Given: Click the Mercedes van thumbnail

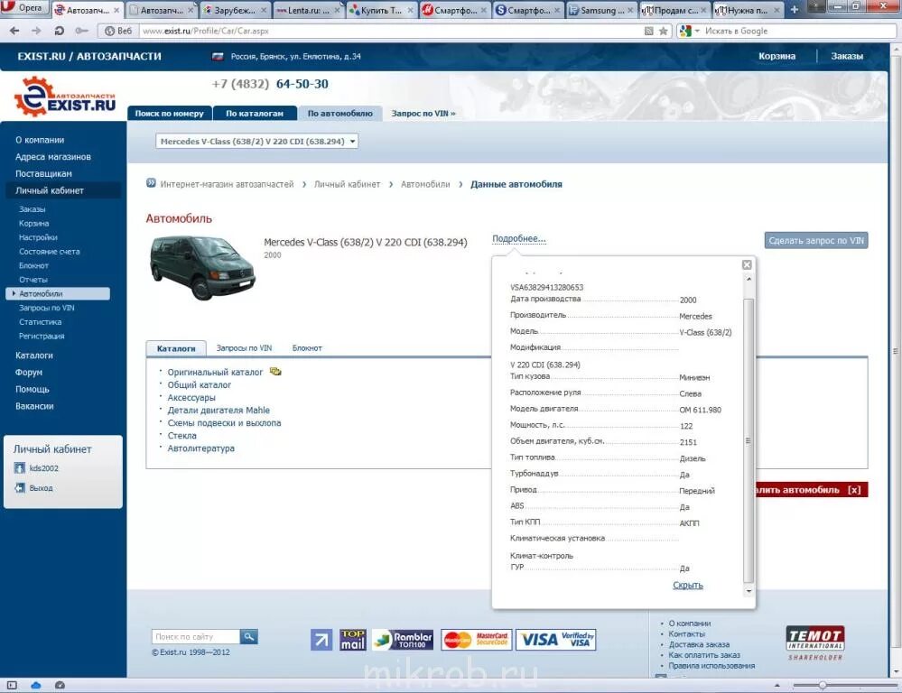Looking at the screenshot, I should coord(202,268).
